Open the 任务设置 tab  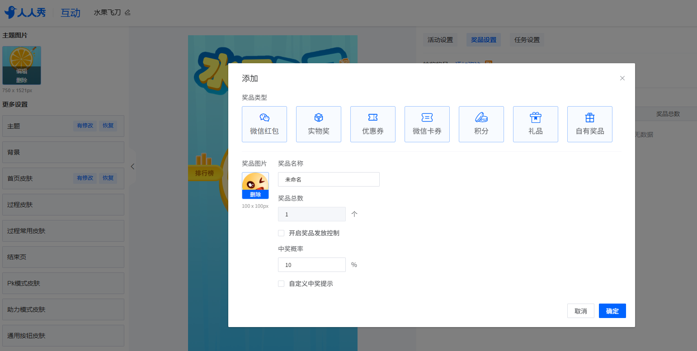click(527, 40)
